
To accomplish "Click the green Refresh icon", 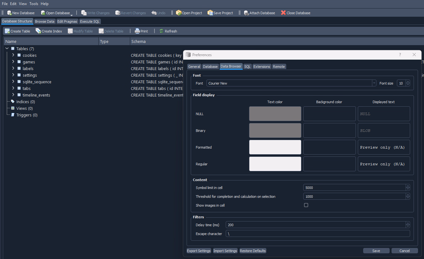I will click(161, 31).
